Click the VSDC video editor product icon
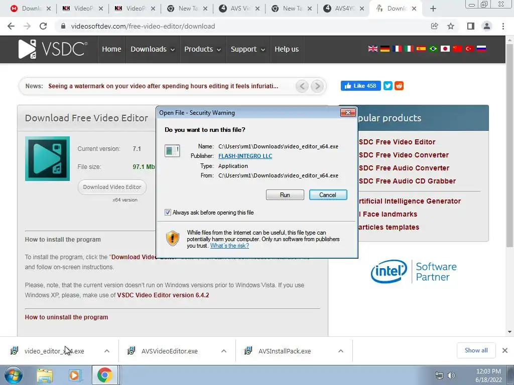 [47, 158]
